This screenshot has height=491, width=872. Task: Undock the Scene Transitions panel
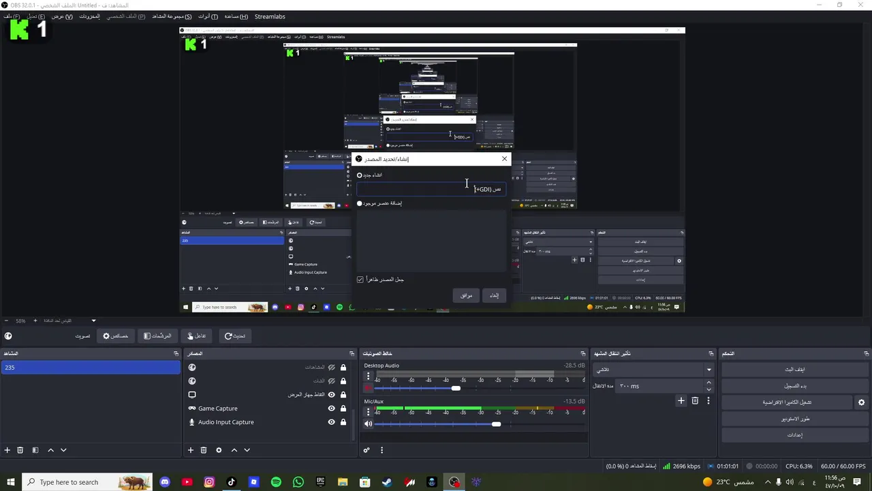711,353
